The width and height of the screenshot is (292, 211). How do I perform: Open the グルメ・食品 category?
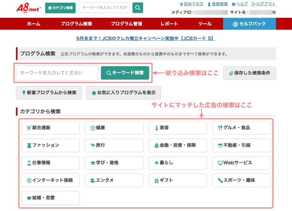[x=241, y=128]
